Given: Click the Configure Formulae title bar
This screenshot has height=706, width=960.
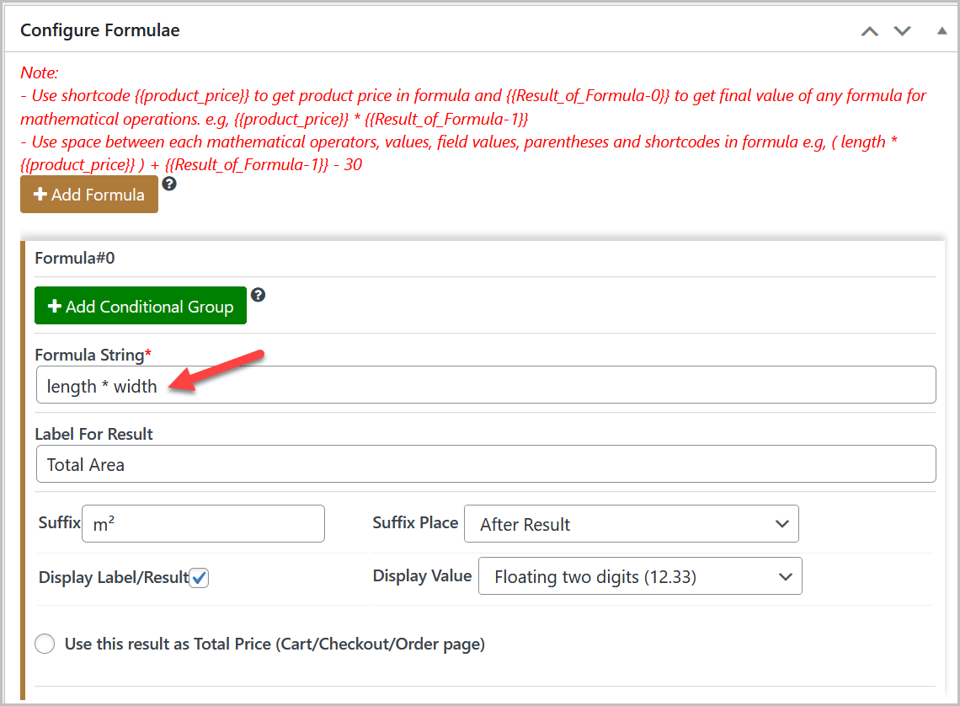Looking at the screenshot, I should tap(99, 29).
